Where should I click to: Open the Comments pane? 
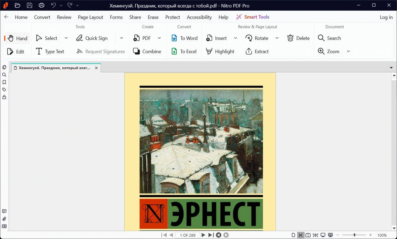4,211
